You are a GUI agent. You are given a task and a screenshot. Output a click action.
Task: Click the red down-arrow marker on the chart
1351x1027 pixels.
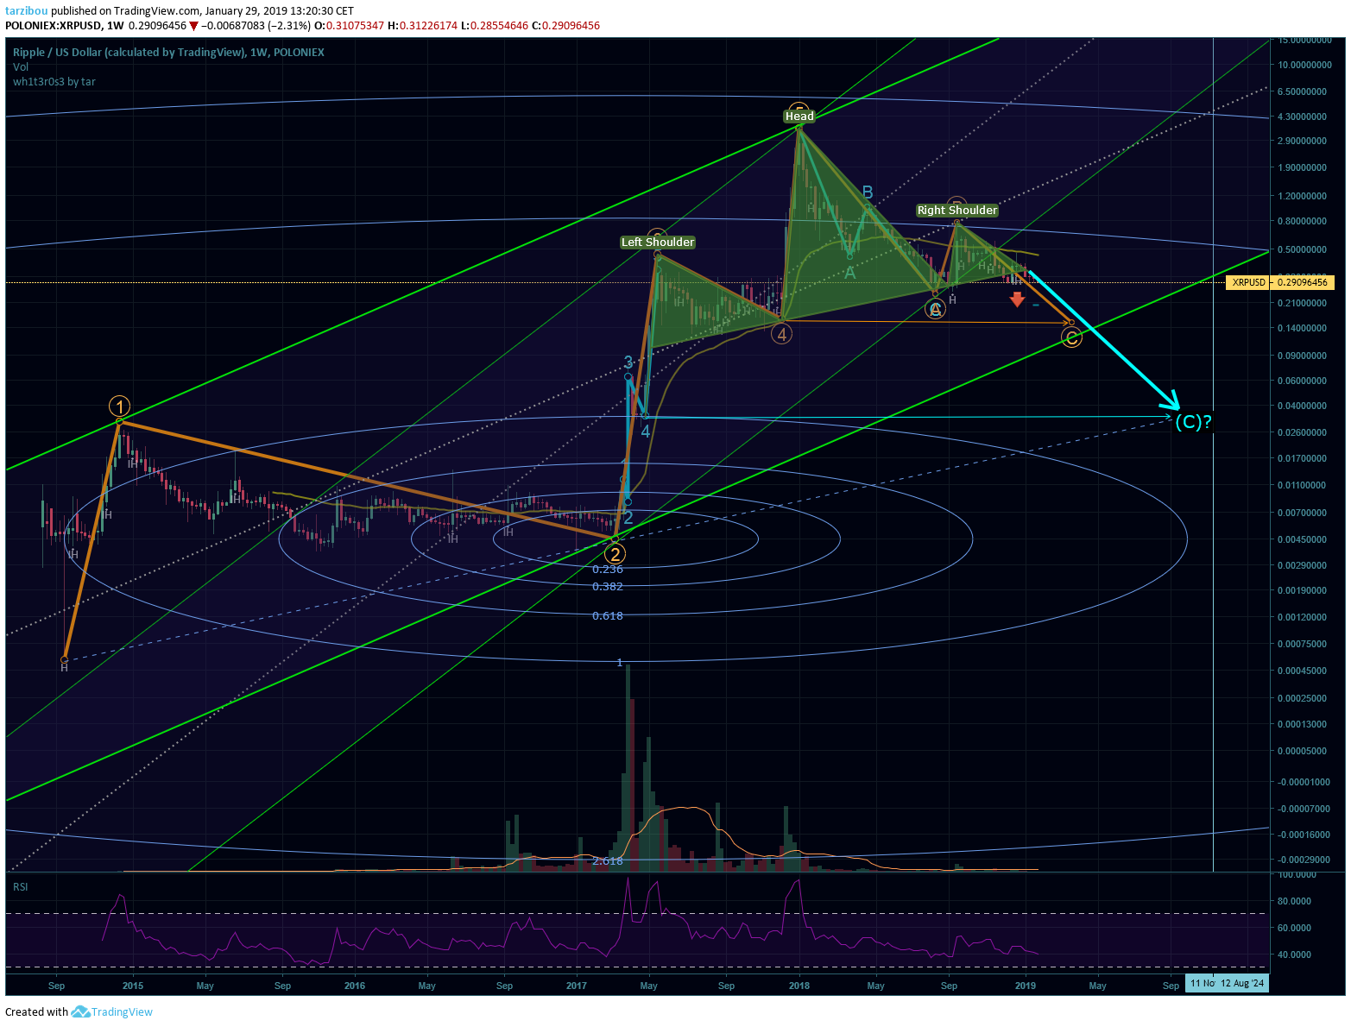pos(1017,299)
